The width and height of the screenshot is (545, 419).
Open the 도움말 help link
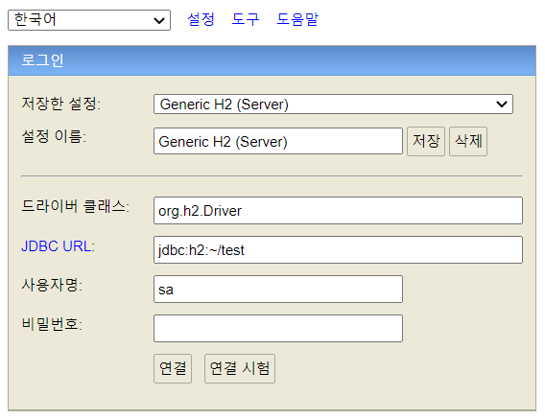[297, 19]
